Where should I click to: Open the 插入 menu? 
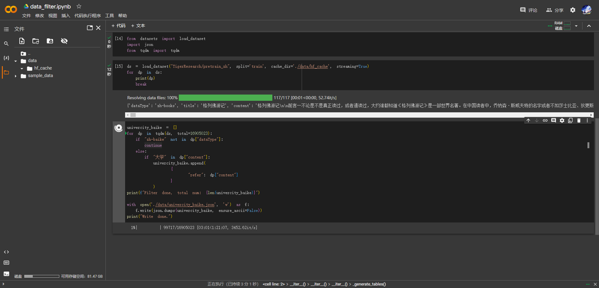click(x=66, y=16)
